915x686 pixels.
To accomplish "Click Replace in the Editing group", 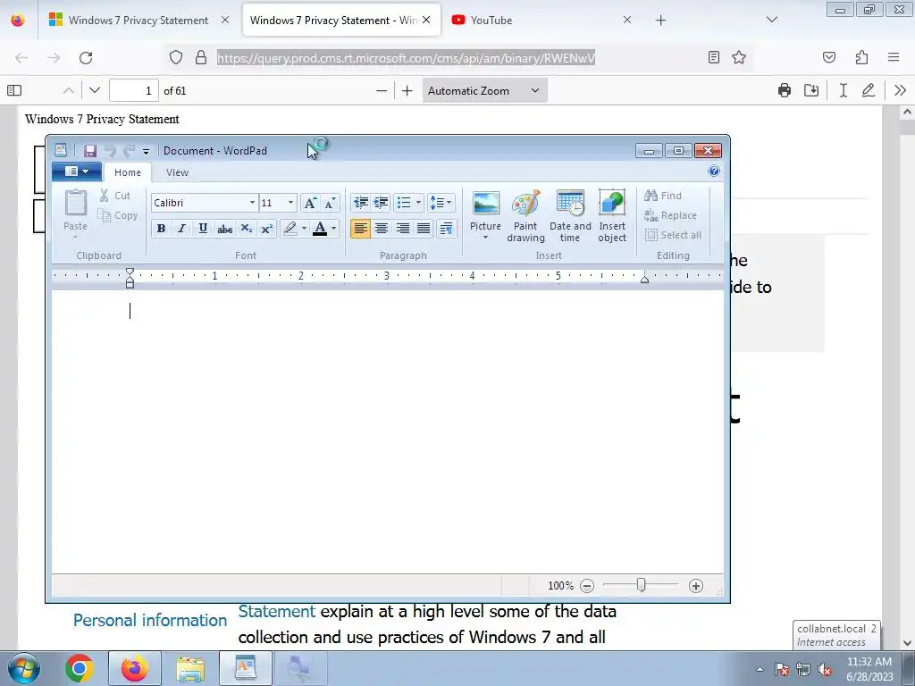I will pyautogui.click(x=670, y=215).
